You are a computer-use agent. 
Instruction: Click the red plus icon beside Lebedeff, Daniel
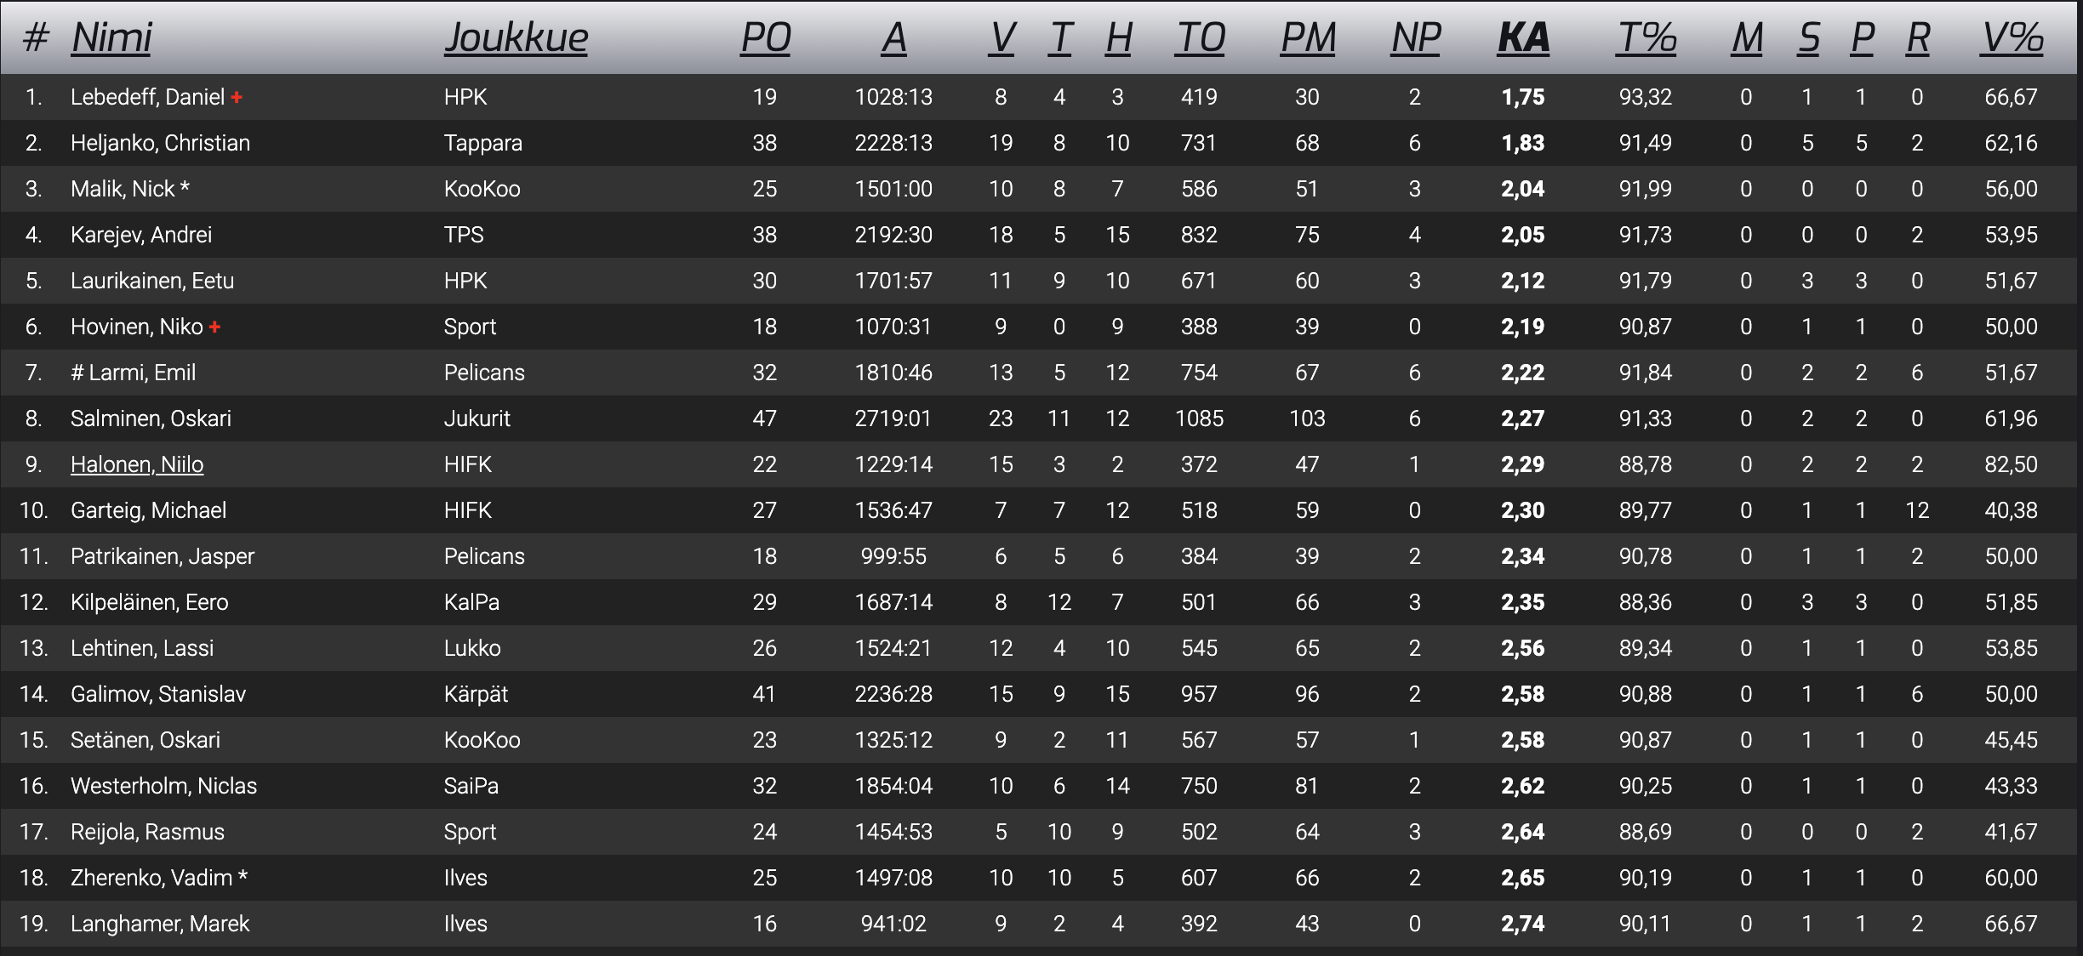(x=237, y=98)
